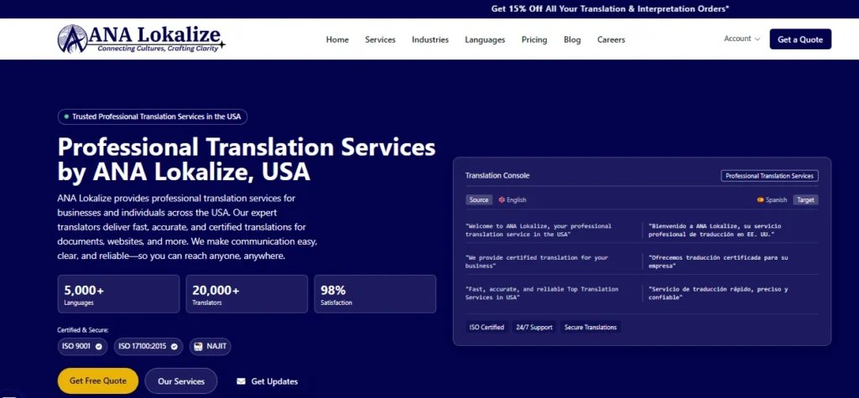Click the Secure Translations tag
The image size is (859, 398).
[591, 328]
